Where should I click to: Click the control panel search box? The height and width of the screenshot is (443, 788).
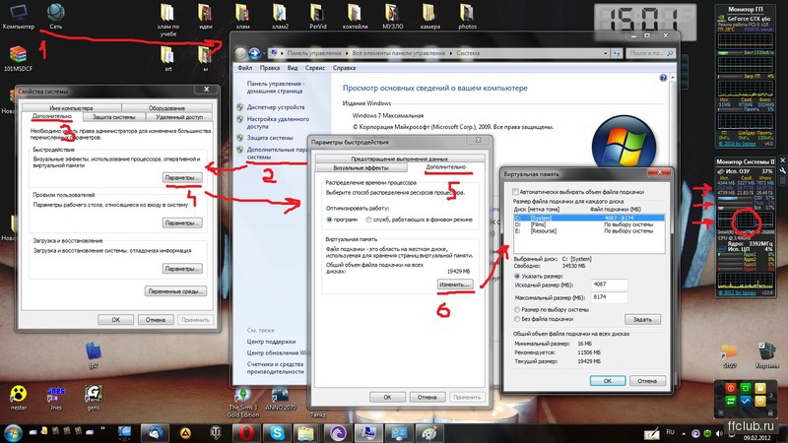point(651,53)
